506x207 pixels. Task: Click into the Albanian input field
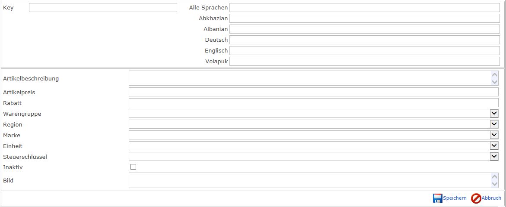[x=364, y=29]
